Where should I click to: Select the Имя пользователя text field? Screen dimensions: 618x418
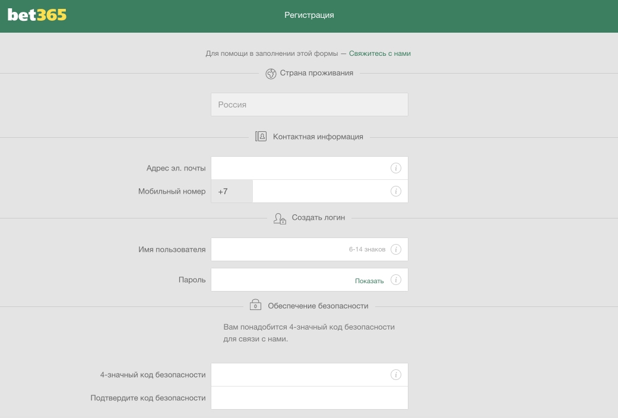(279, 249)
